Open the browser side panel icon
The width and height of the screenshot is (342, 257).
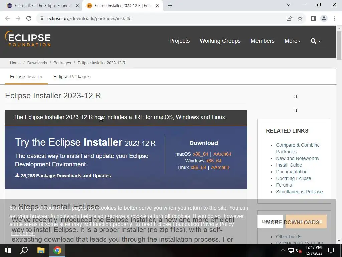coord(313,19)
